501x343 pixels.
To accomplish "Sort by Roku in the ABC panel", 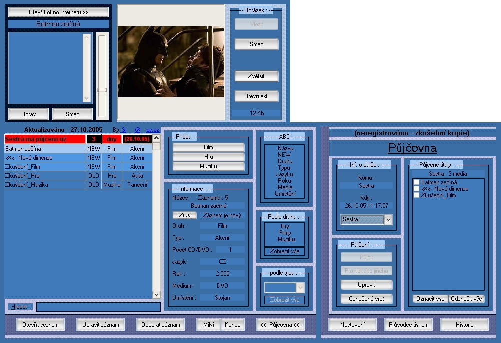I will point(284,181).
